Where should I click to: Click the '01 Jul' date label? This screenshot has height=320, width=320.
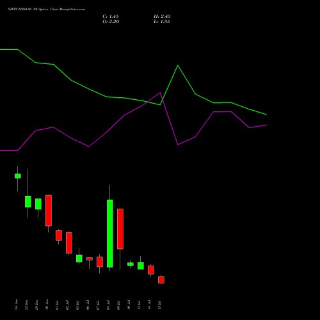click(58, 305)
